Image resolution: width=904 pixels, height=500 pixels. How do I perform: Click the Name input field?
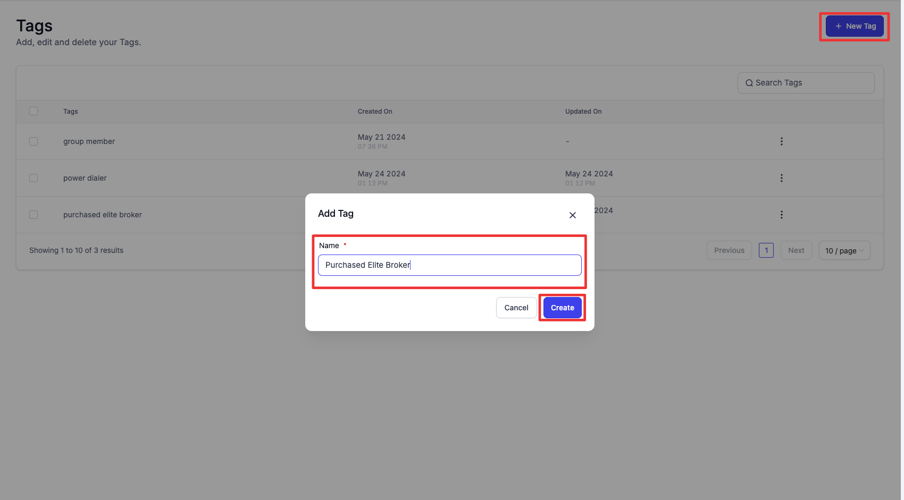[x=449, y=265]
